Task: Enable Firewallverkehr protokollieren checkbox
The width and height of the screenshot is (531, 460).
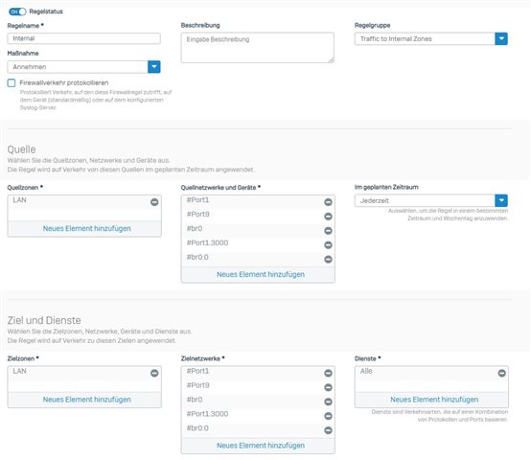Action: pos(12,83)
